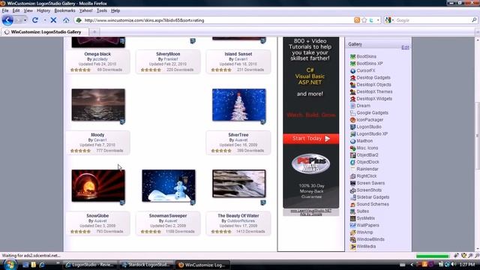Open the Moody skin title link

click(x=97, y=135)
